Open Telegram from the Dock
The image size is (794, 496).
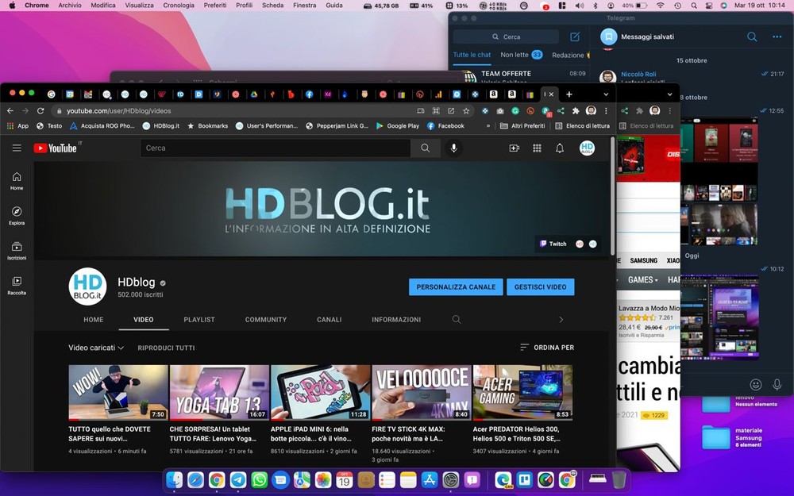coord(238,479)
